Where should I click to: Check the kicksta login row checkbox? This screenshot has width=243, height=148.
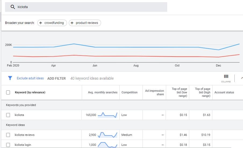[8, 145]
